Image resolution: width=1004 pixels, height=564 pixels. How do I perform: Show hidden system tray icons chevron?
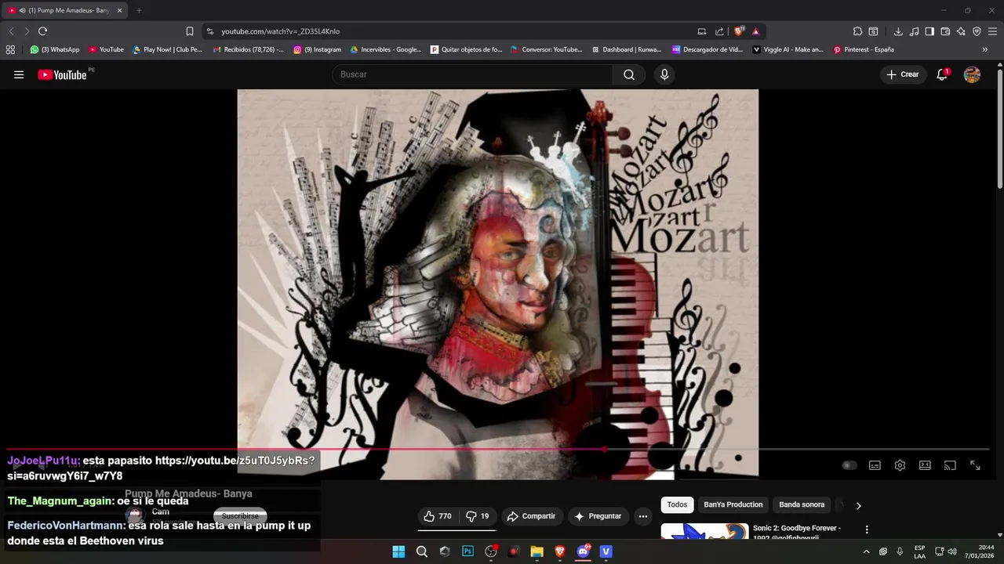866,551
